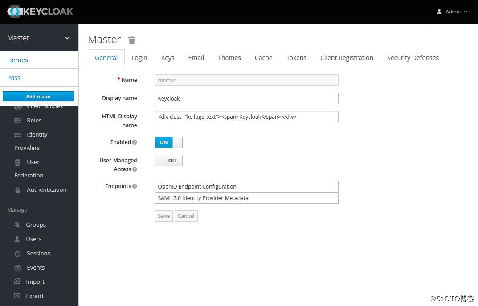Click the trash icon beside Master title
478x306 pixels.
(132, 40)
